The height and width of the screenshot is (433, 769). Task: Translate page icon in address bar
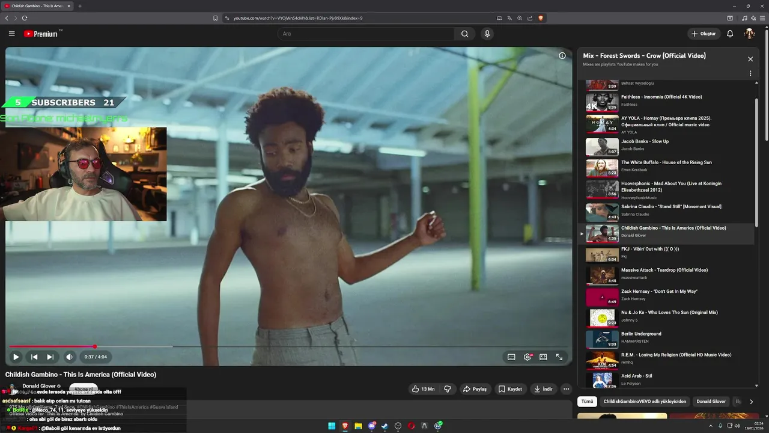coord(509,18)
